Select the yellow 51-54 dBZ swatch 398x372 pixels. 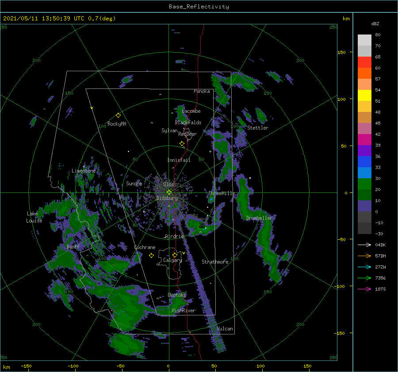[364, 95]
